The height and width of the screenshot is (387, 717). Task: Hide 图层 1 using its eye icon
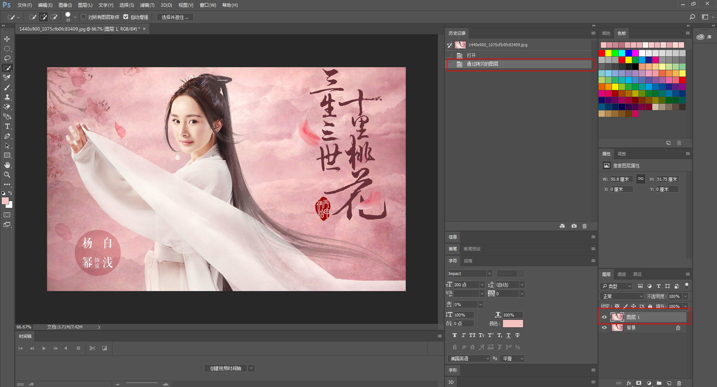point(604,317)
